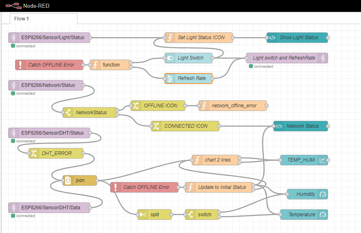Screen dimensions: 361x233
Task: Click change icon on DHT_ERROR node
Action: (34, 153)
